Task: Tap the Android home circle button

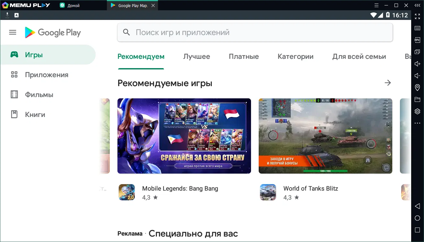Action: [417, 218]
